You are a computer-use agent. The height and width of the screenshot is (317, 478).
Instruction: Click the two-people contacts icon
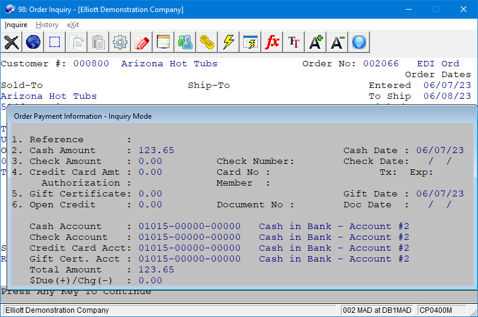coord(185,42)
